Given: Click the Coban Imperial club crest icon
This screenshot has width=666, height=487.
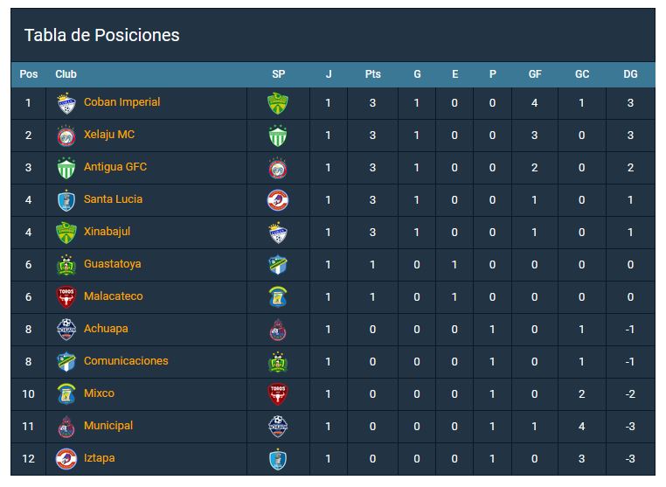Looking at the screenshot, I should tap(66, 103).
